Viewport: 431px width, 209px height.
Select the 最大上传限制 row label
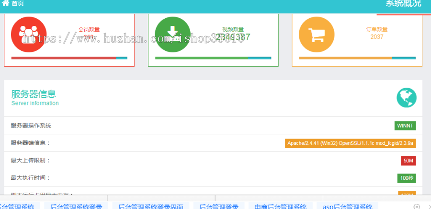pyautogui.click(x=31, y=160)
